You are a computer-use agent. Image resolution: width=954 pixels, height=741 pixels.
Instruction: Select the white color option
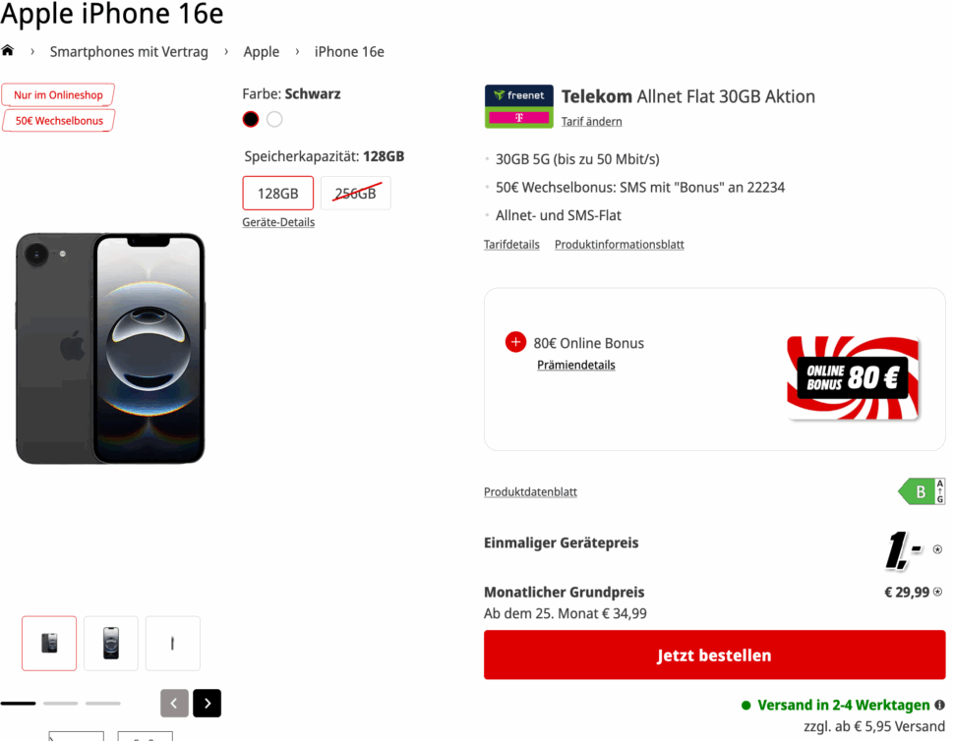(x=274, y=118)
